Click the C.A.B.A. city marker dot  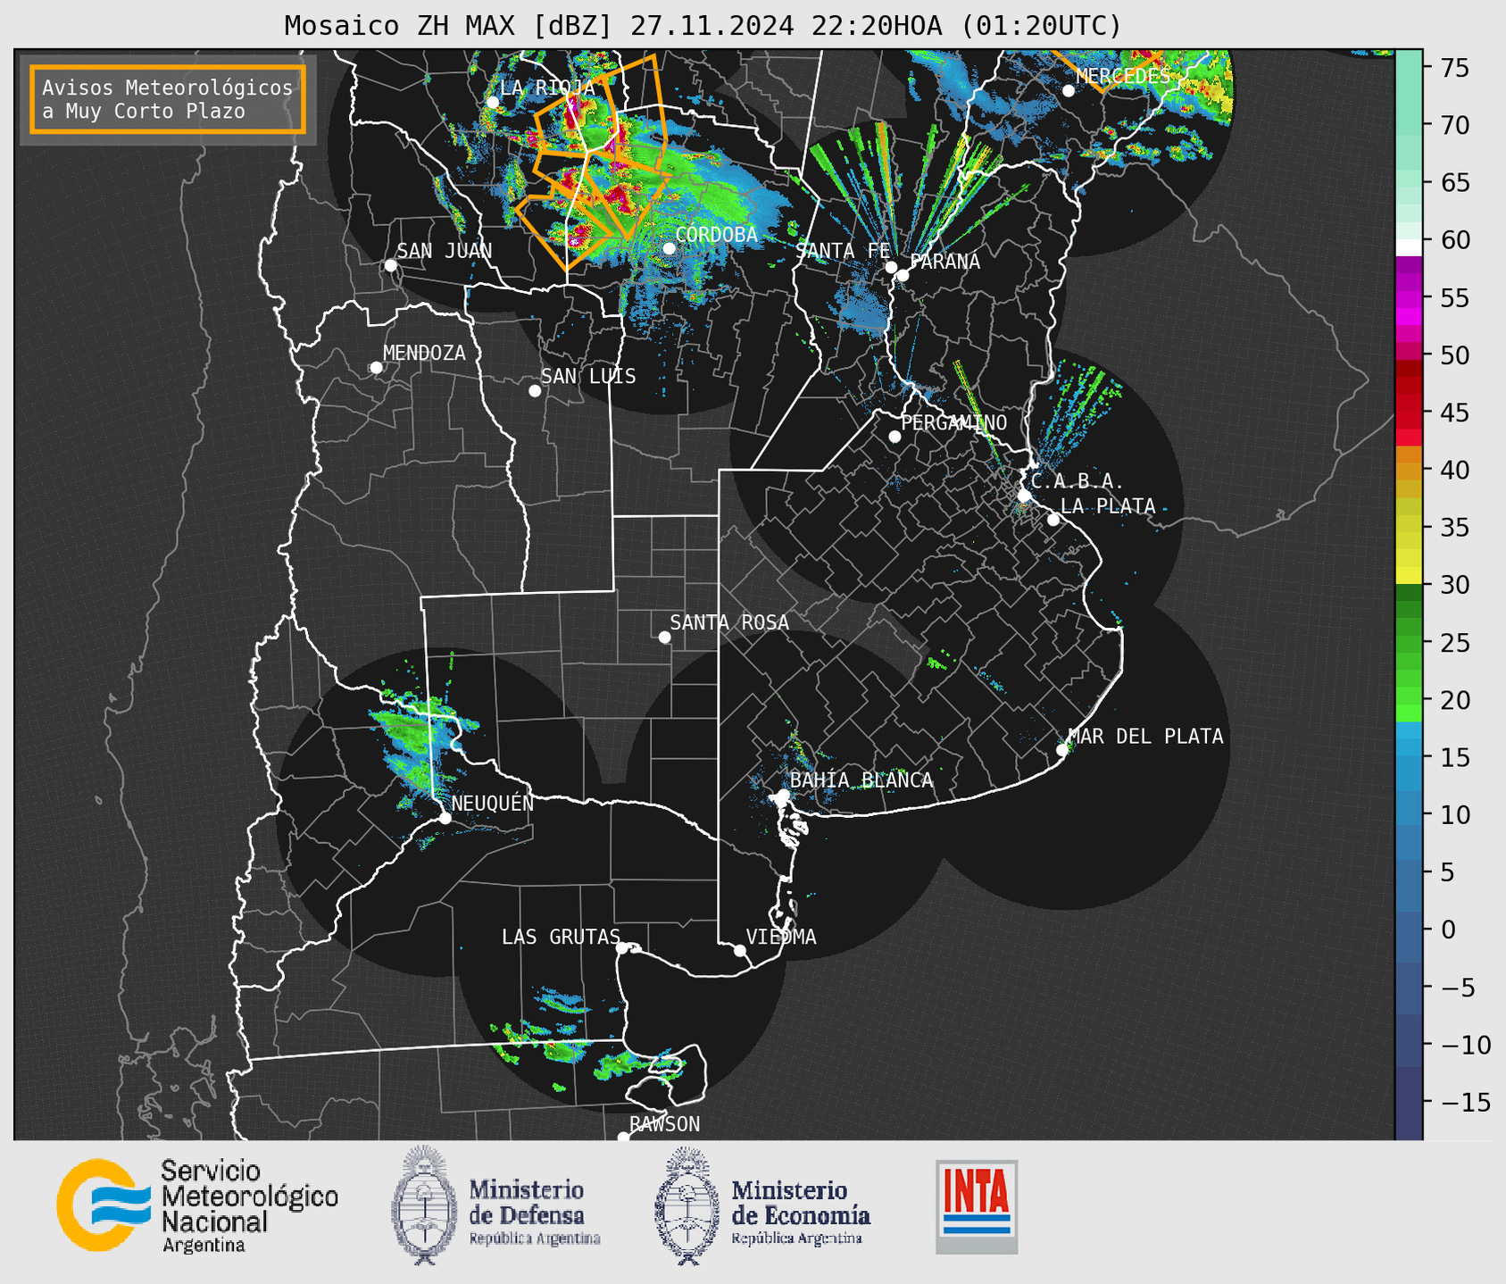point(1024,496)
